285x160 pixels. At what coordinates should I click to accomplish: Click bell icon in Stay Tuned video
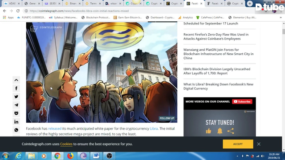coord(220,131)
